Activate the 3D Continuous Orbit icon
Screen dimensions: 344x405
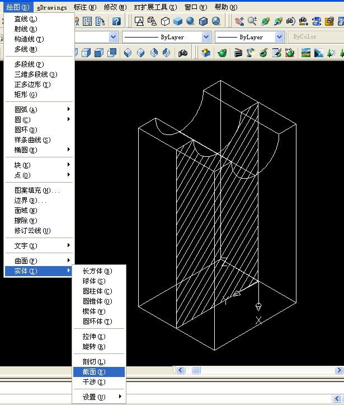(x=278, y=21)
